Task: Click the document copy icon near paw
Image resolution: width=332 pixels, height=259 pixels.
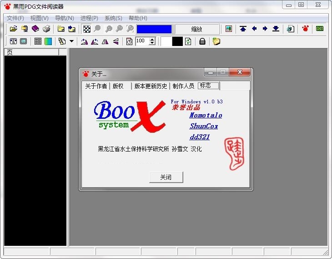Action: (x=291, y=29)
